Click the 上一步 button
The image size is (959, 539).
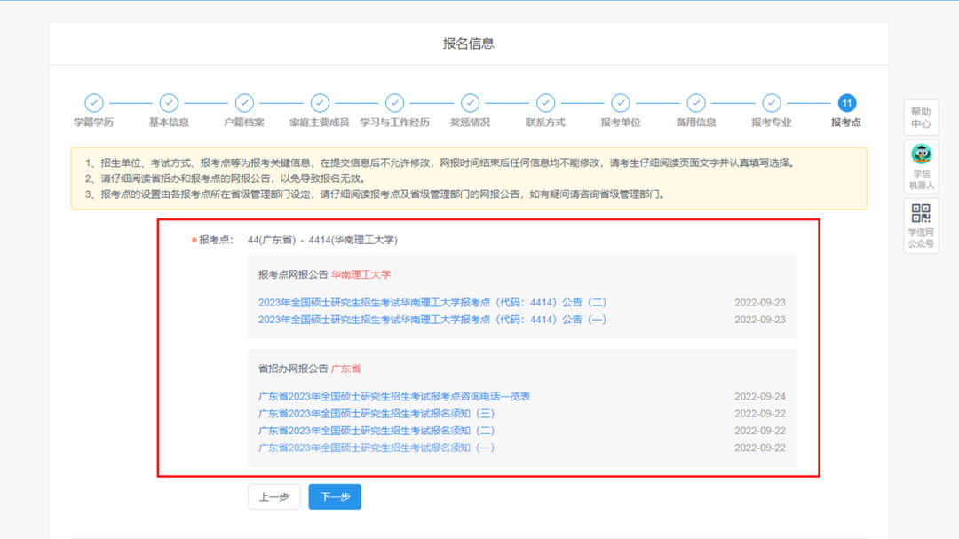273,497
